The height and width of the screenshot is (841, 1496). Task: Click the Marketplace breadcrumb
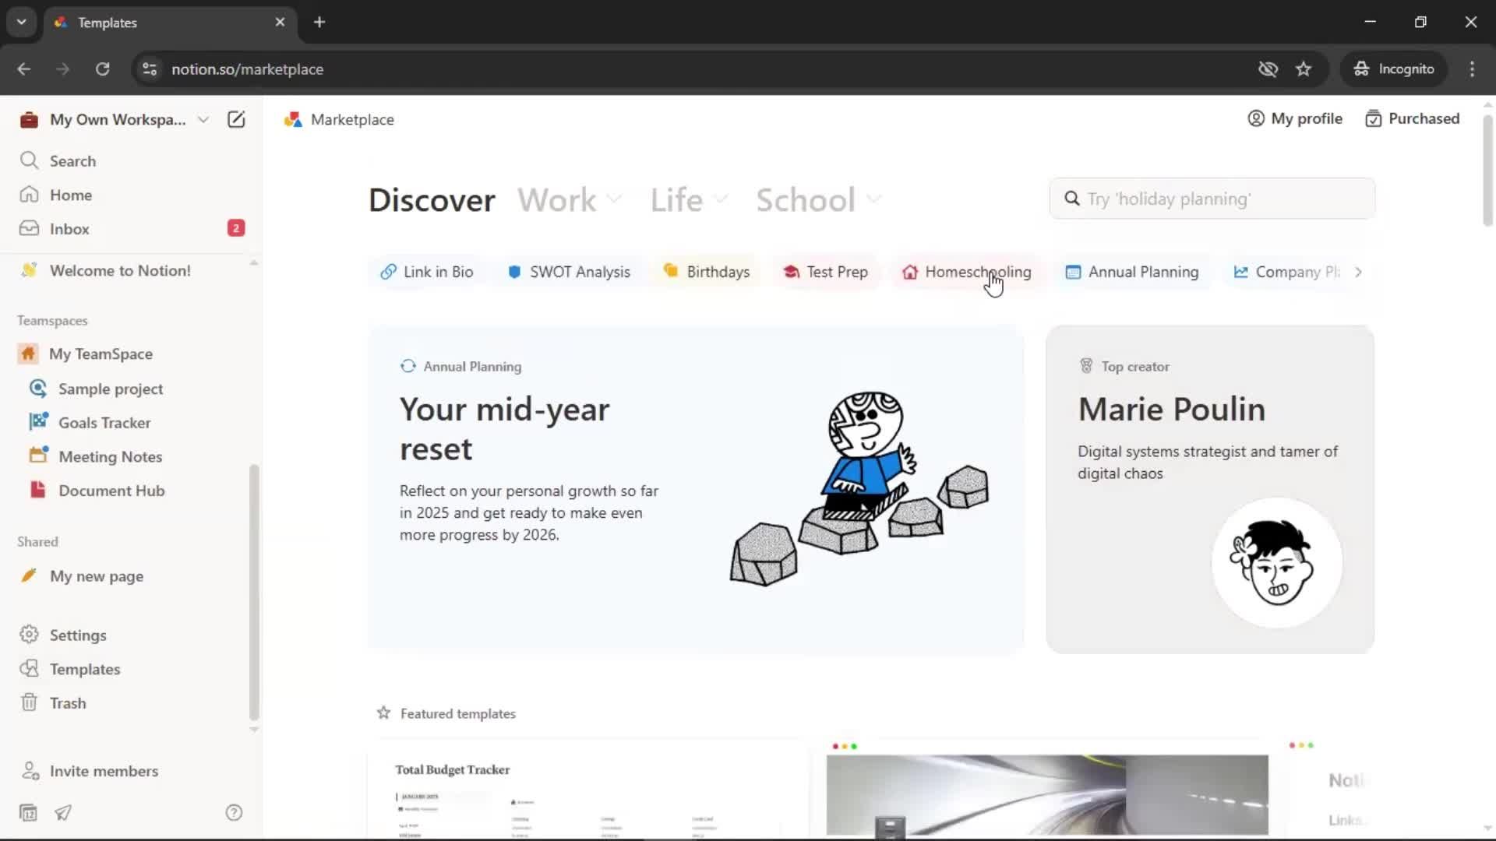pyautogui.click(x=340, y=119)
